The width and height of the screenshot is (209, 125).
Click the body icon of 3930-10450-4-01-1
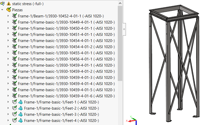[x=14, y=28]
